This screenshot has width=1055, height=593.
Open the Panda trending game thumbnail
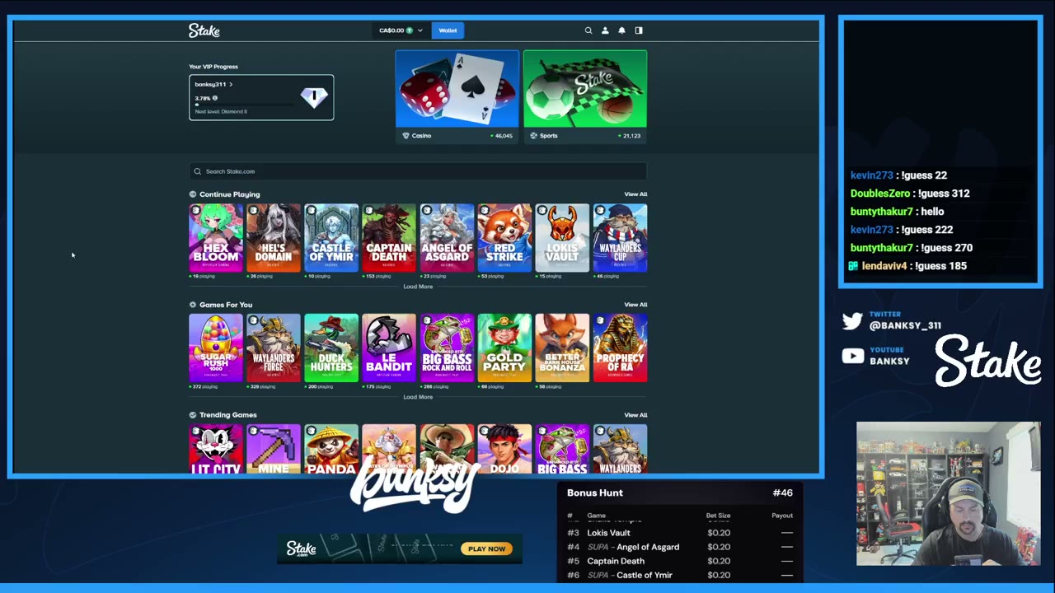click(331, 449)
